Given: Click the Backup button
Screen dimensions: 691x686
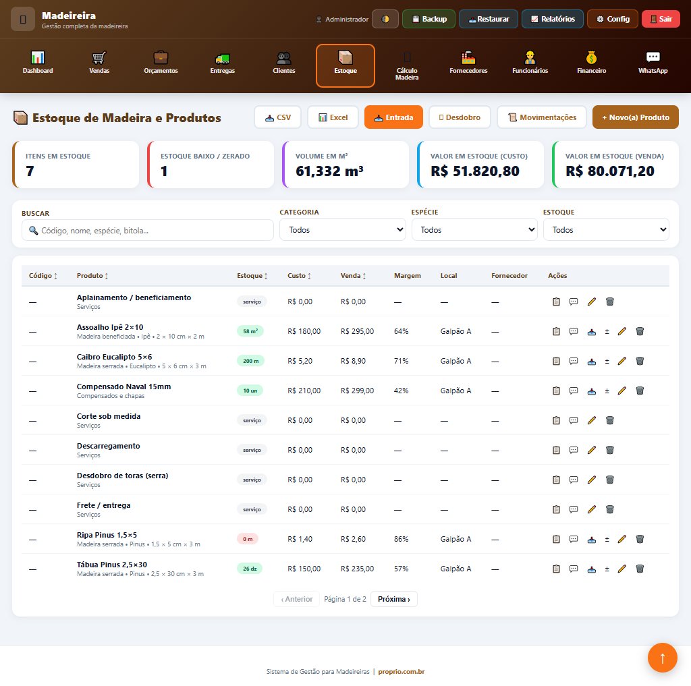Looking at the screenshot, I should (429, 19).
